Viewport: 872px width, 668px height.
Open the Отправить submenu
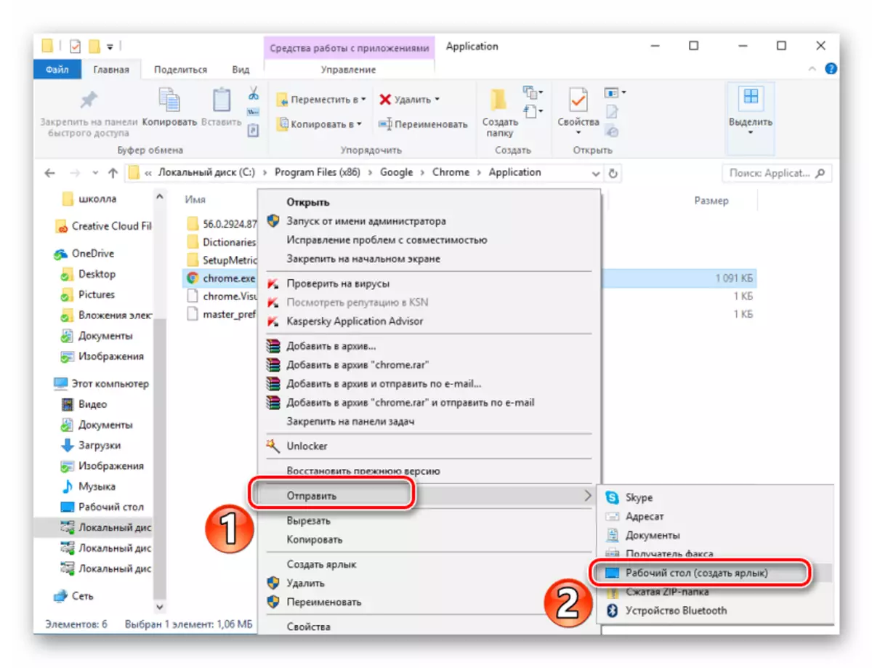pyautogui.click(x=429, y=496)
